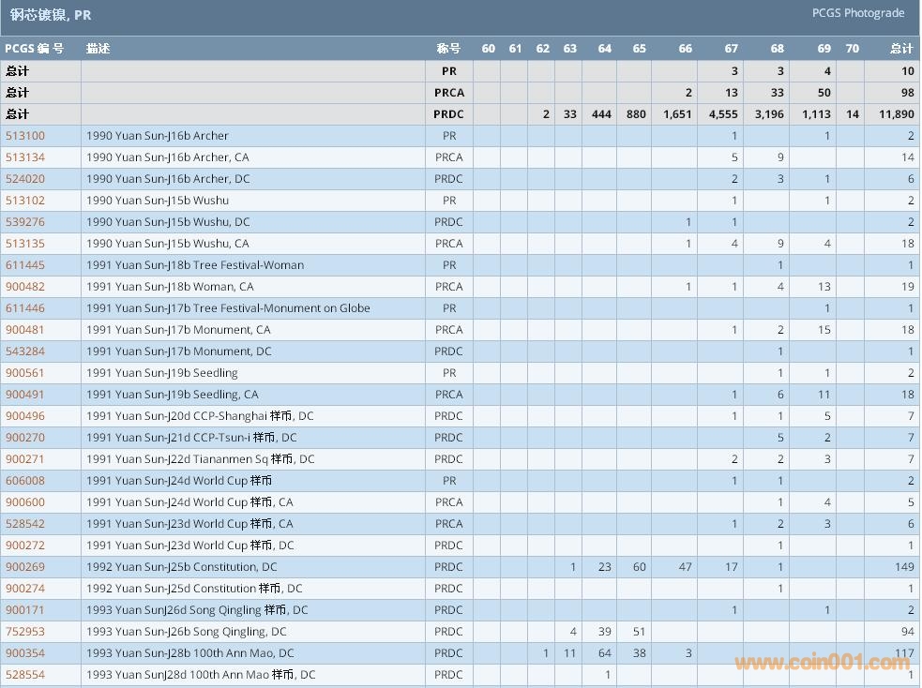
Task: Click the 总计 column header at right
Action: point(900,49)
